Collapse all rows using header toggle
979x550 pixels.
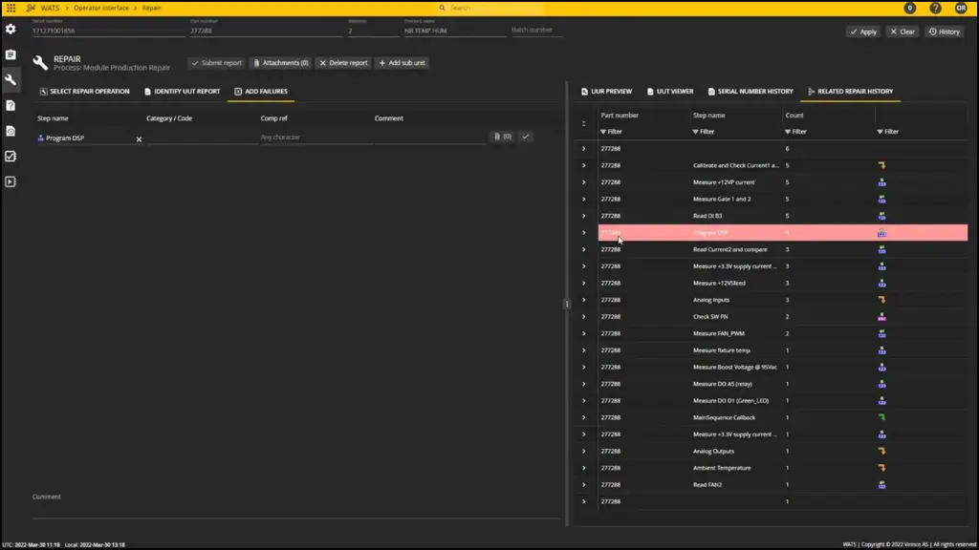(x=584, y=123)
